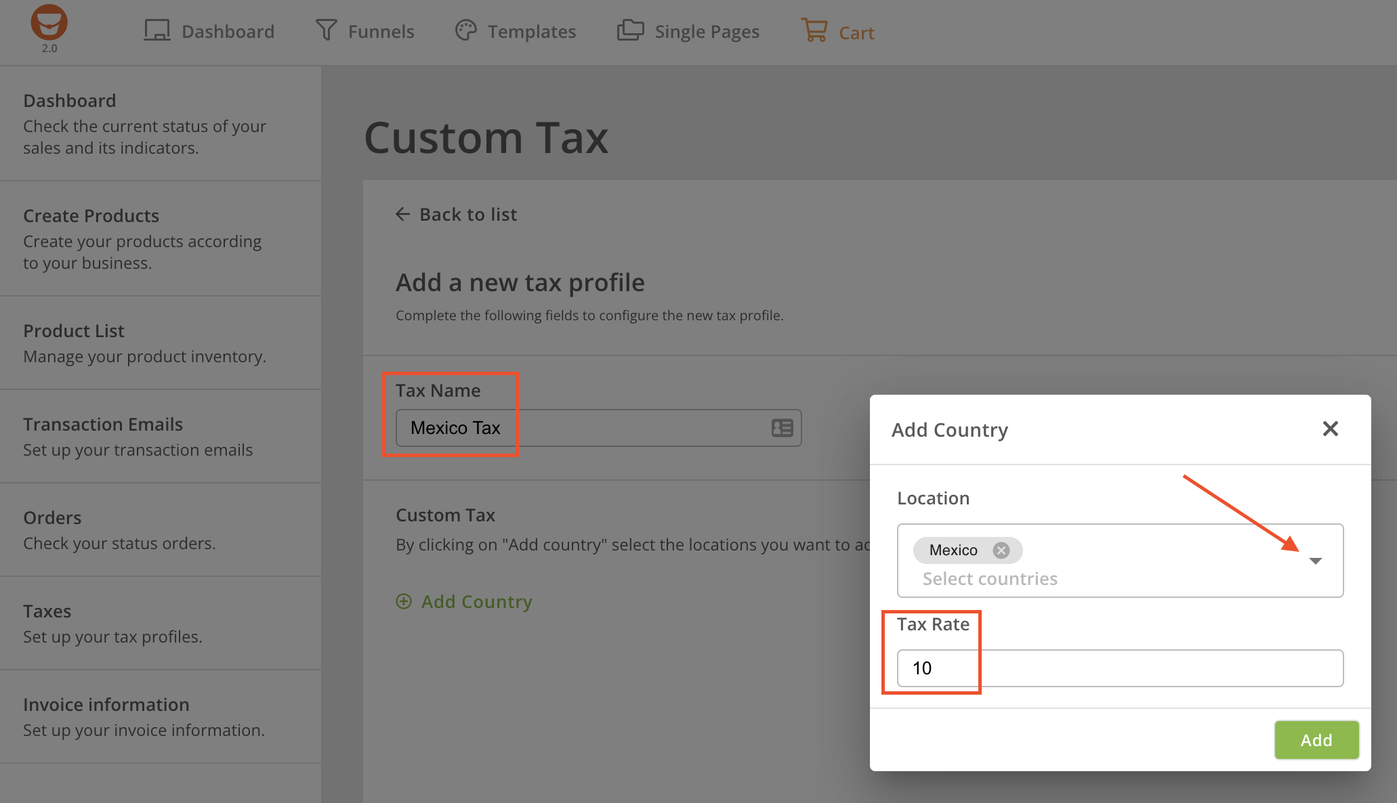Click the app logo icon
The height and width of the screenshot is (803, 1397).
[49, 23]
